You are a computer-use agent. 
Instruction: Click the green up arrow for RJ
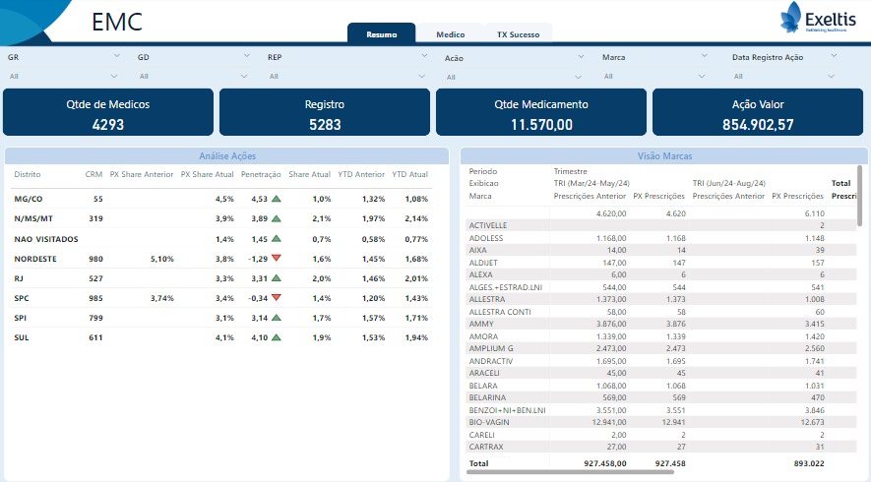tap(277, 278)
